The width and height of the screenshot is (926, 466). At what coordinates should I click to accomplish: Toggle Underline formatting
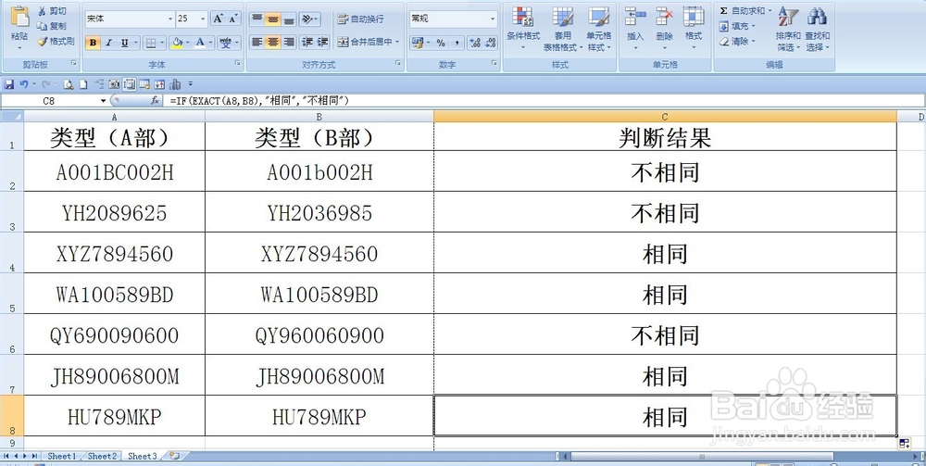coord(124,43)
